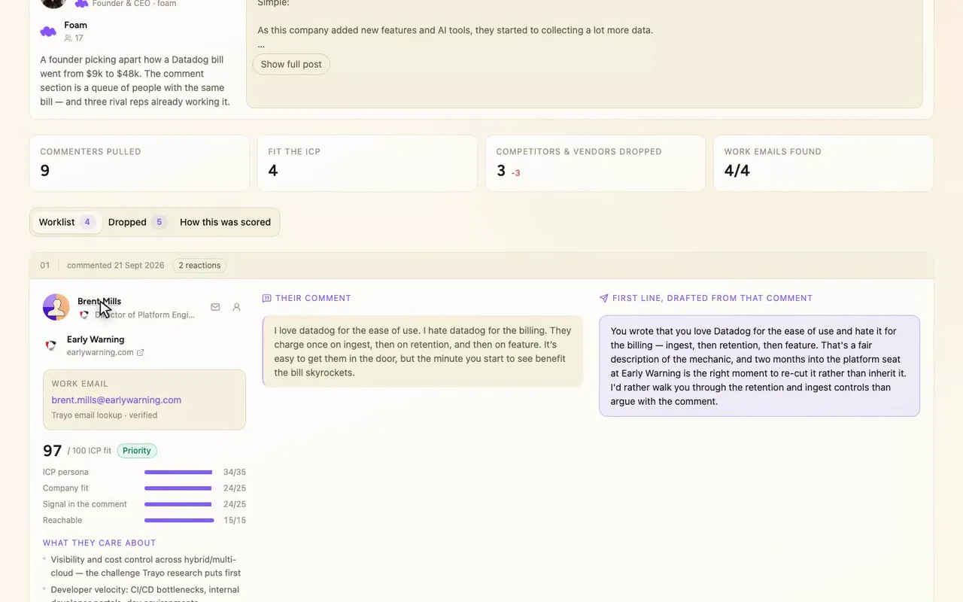Click the small company badge under Brent Mills' name
Viewport: 963px width, 602px height.
pos(84,315)
